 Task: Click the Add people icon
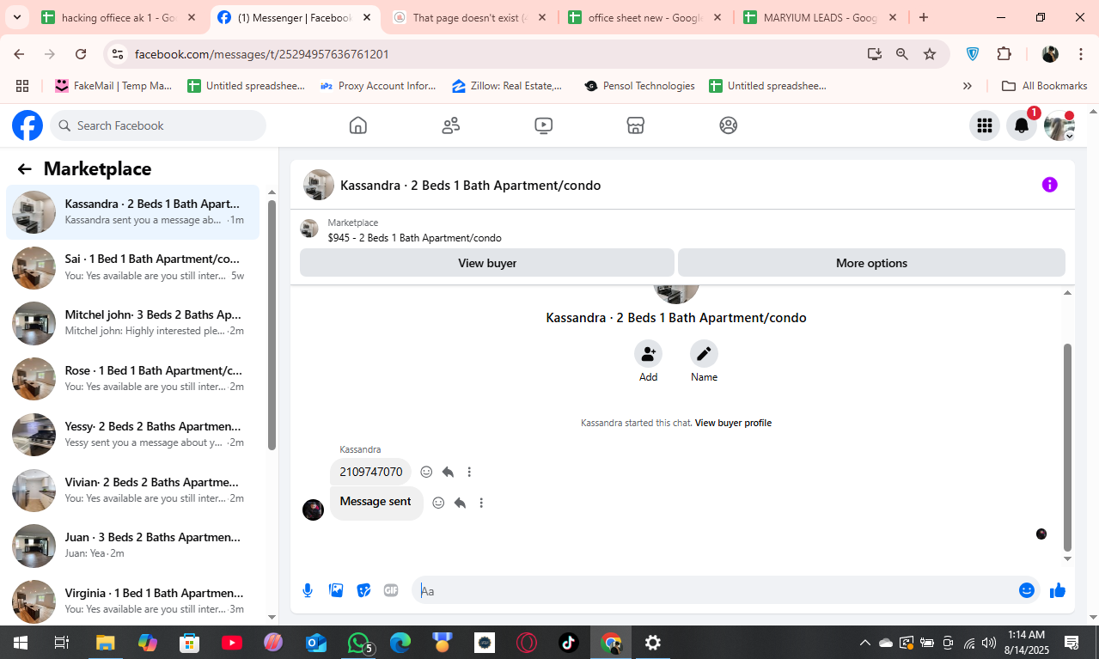(648, 353)
